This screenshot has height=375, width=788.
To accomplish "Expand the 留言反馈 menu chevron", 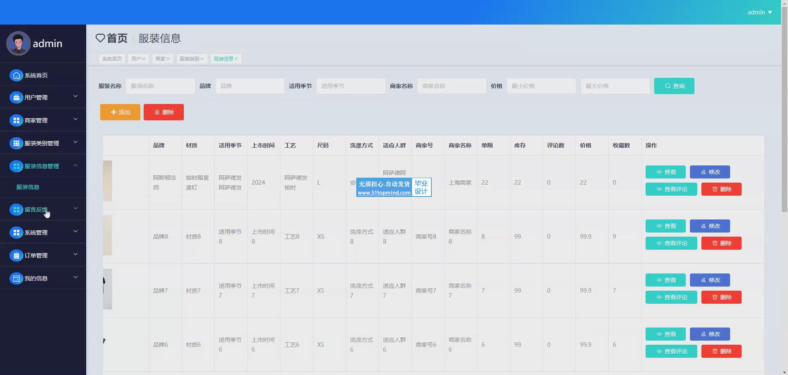I will pos(76,208).
